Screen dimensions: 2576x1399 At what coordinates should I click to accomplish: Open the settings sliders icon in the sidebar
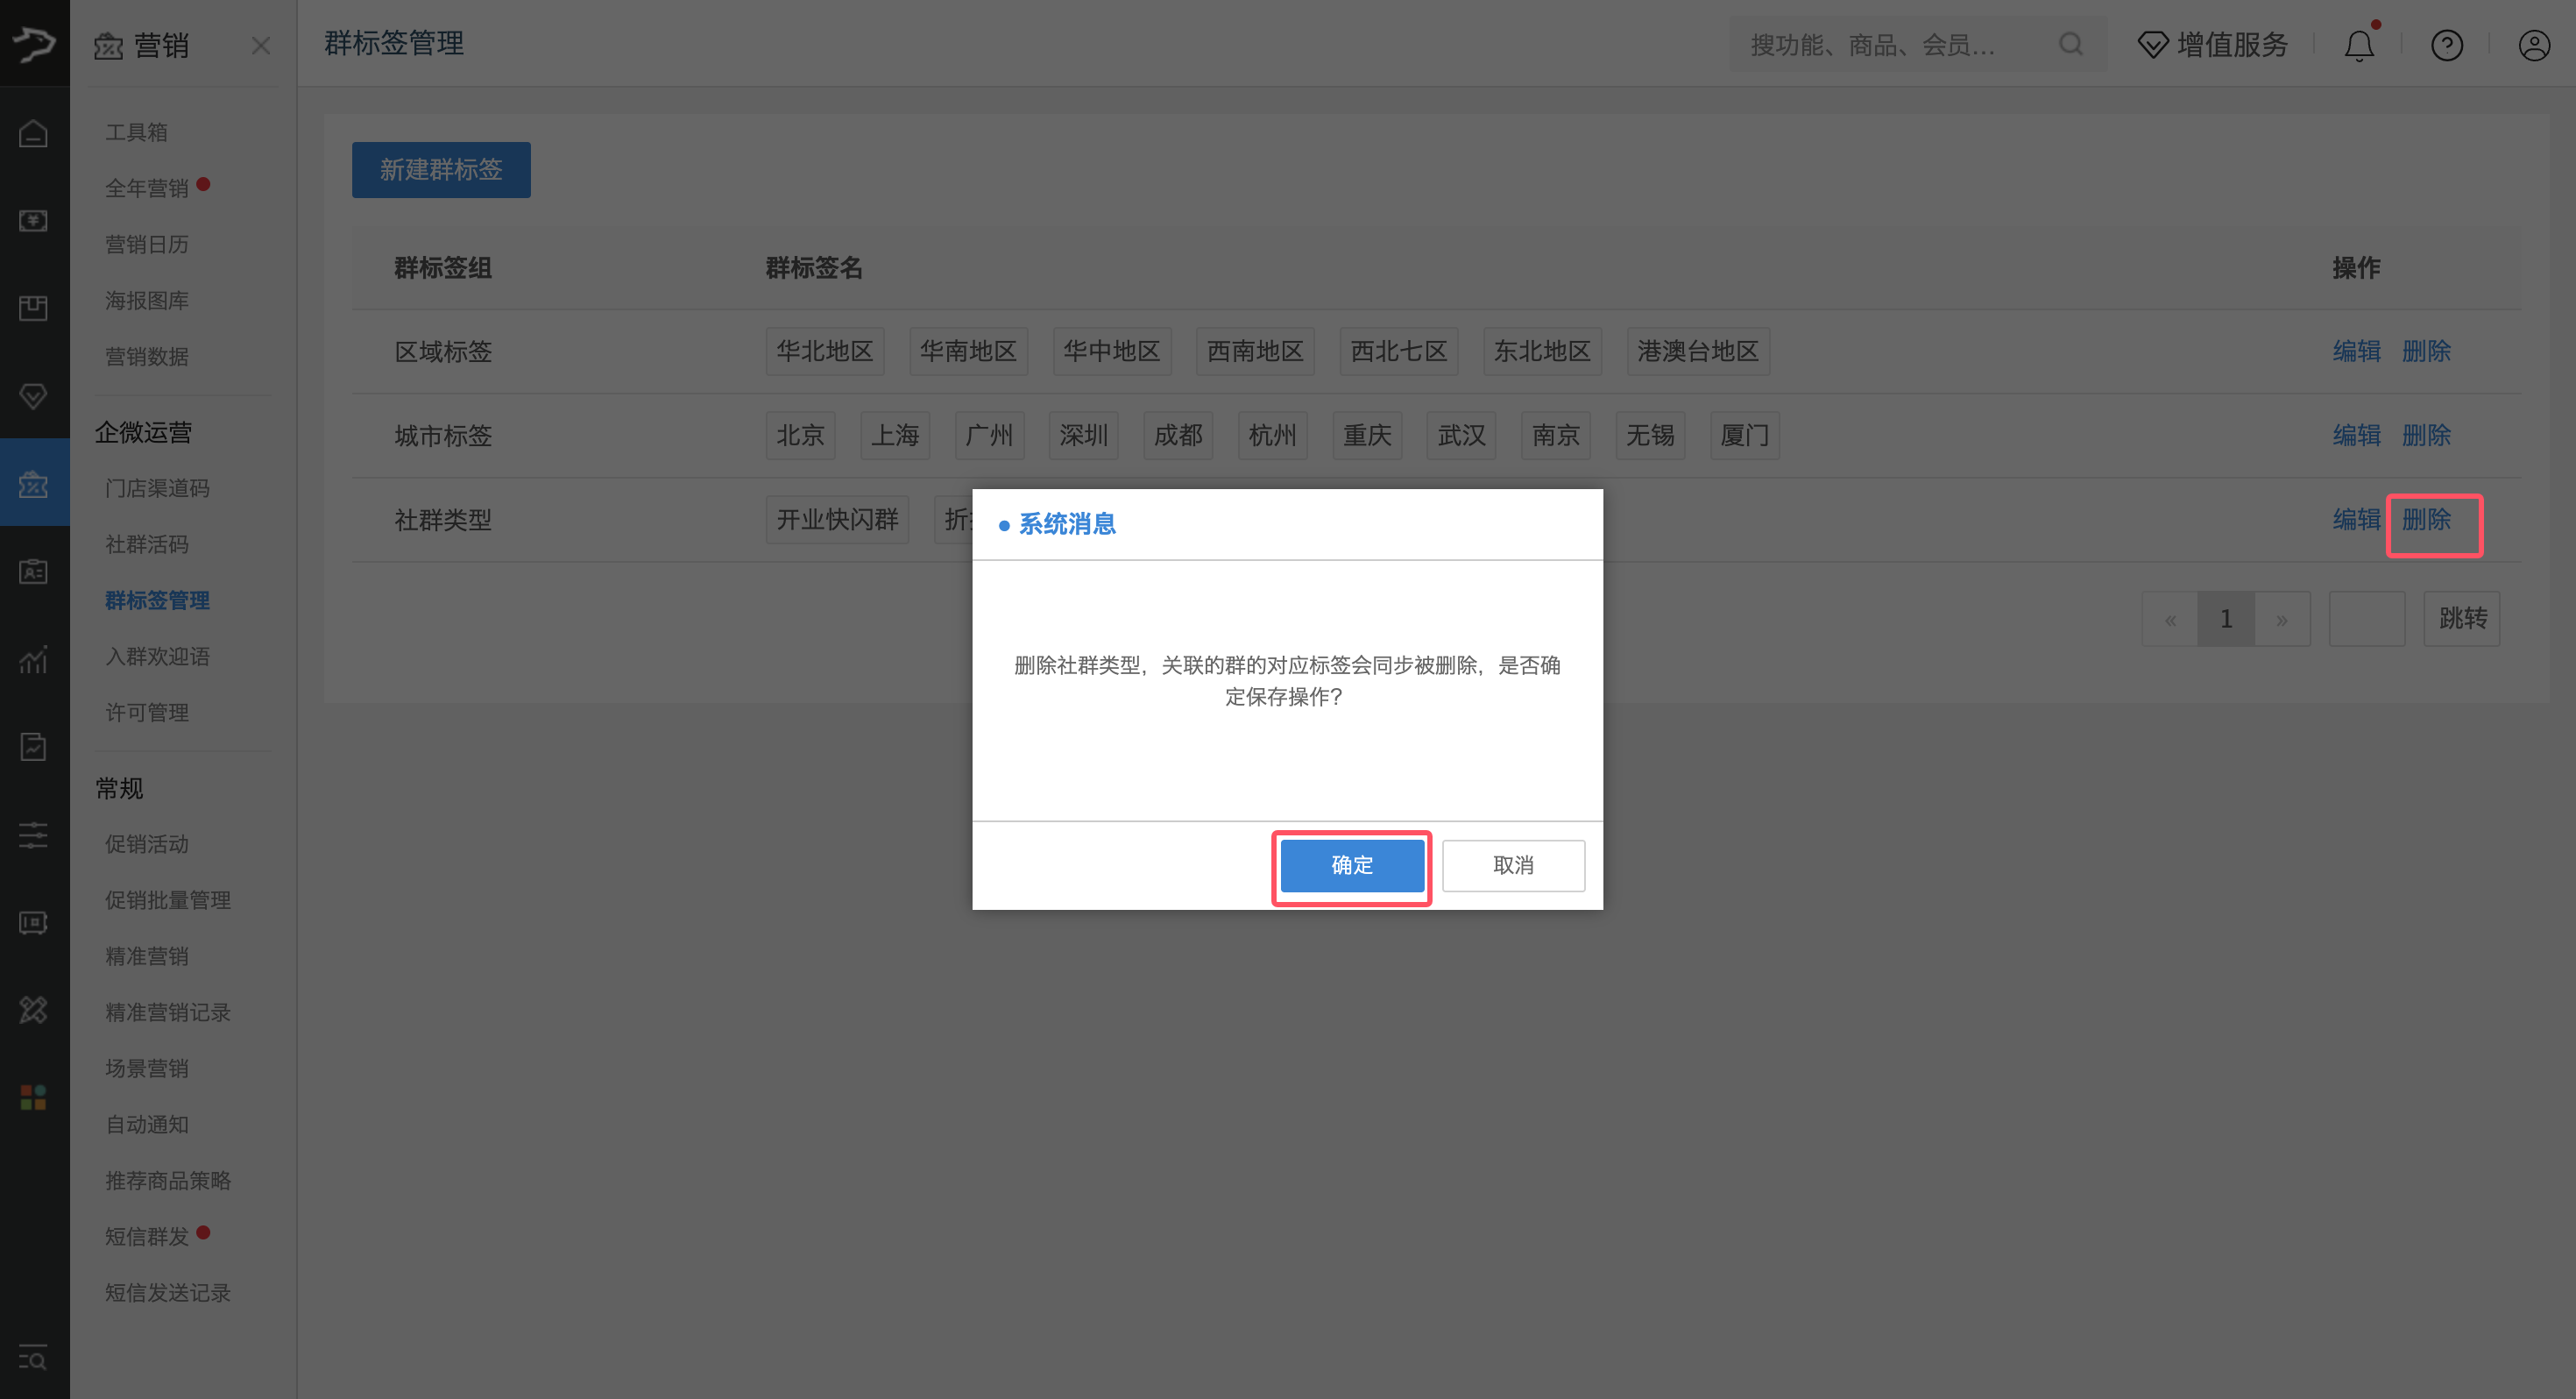coord(33,834)
